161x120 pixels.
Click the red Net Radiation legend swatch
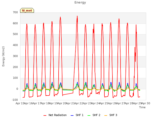(45, 115)
